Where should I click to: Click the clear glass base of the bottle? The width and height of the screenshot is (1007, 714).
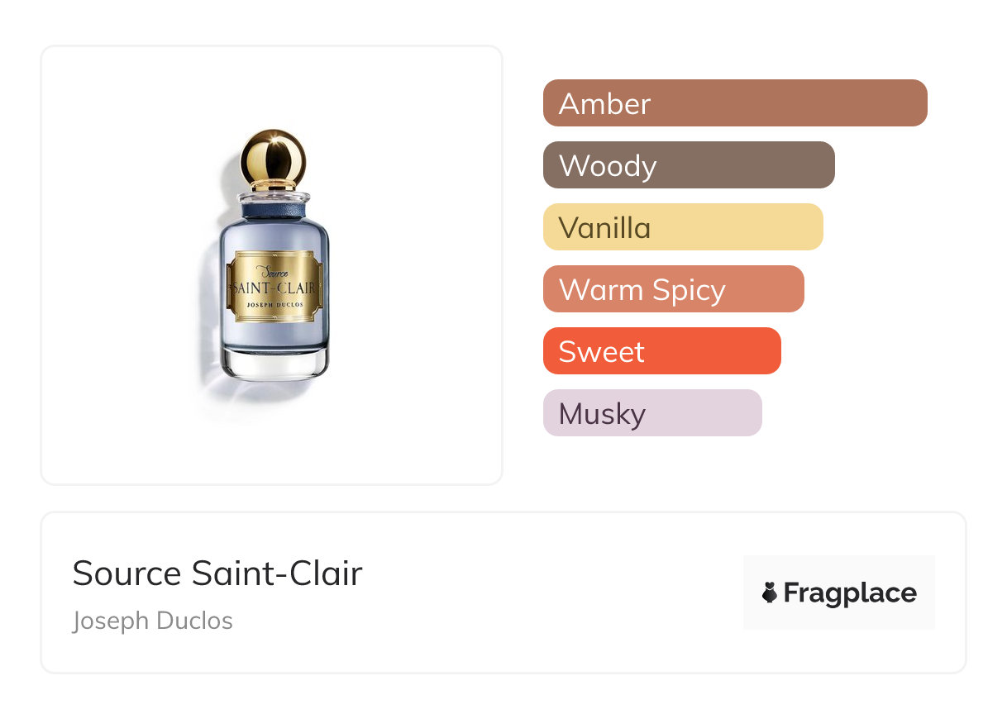[274, 364]
